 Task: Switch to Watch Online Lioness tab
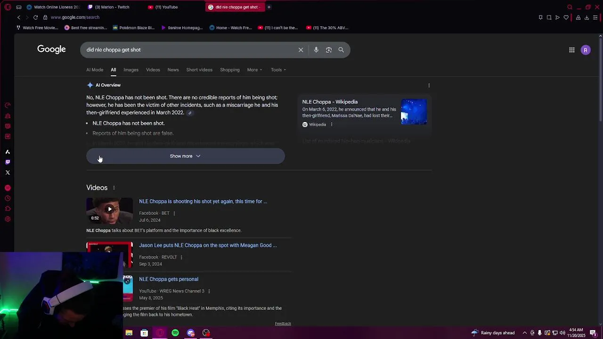tap(53, 7)
